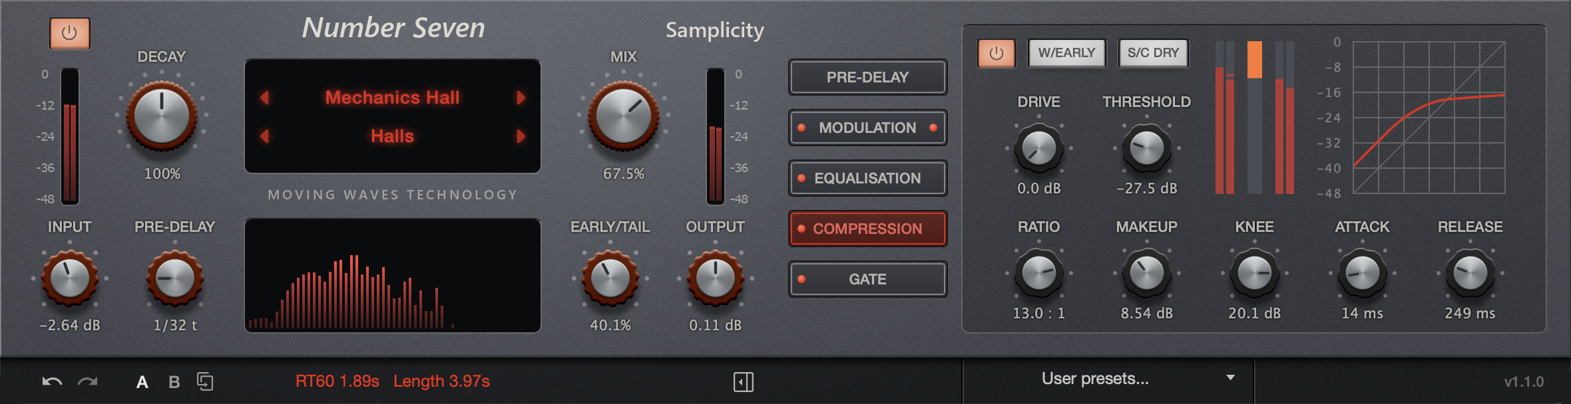Viewport: 1571px width, 404px height.
Task: Click the Length 3.97s readout
Action: [441, 381]
